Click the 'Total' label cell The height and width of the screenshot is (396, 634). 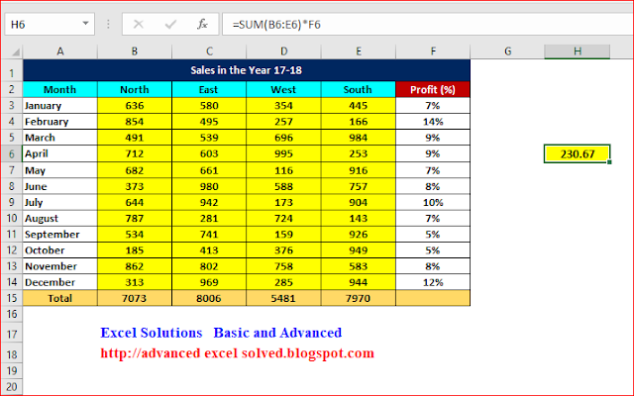60,298
